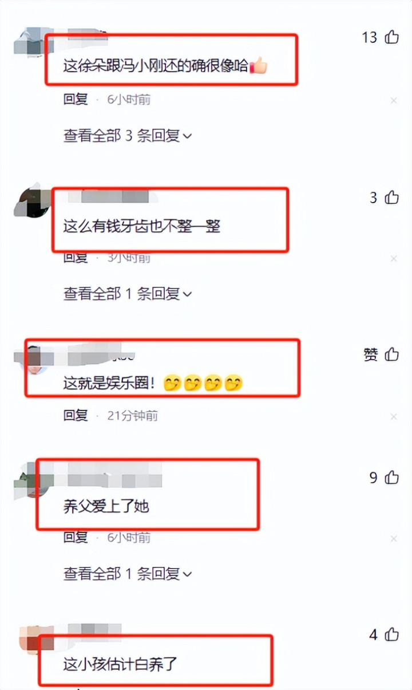Reply to the 养父爱上了她 comment
412x690 pixels.
click(x=76, y=538)
